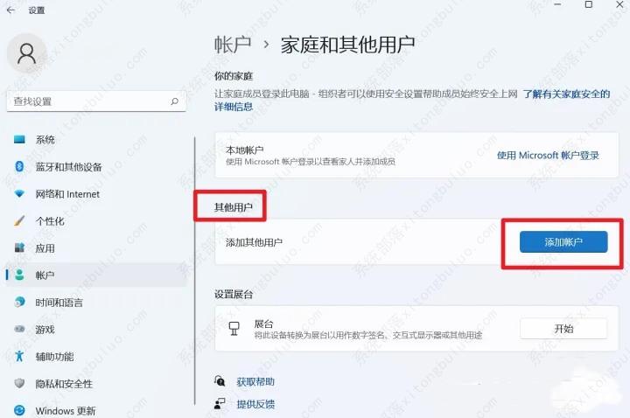Click the 家庭和其他用户 page title
Image resolution: width=630 pixels, height=418 pixels.
pyautogui.click(x=347, y=45)
